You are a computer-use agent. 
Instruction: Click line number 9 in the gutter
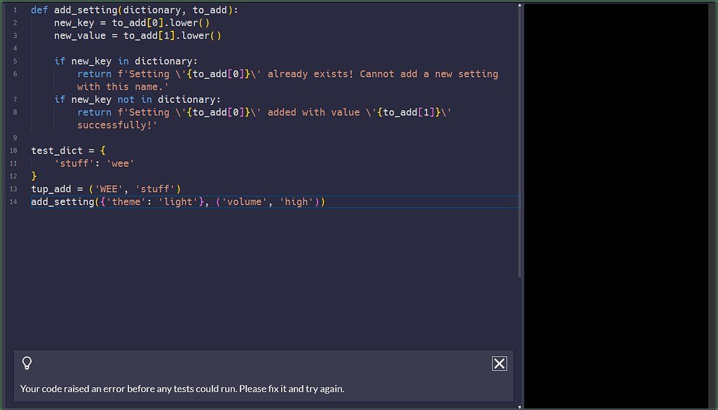click(15, 138)
